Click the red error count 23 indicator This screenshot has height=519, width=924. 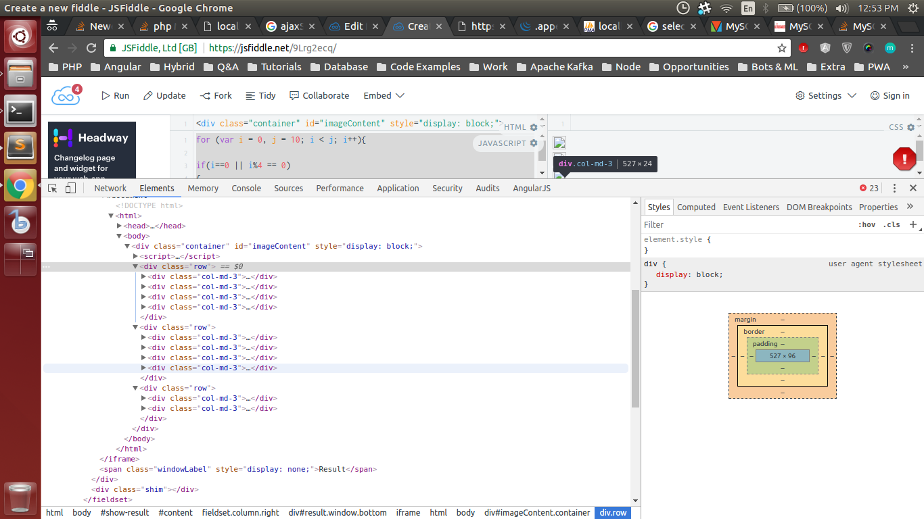pyautogui.click(x=869, y=189)
